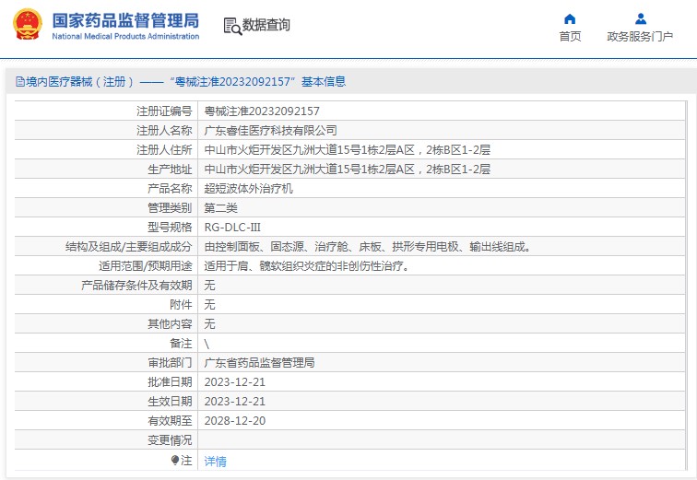Select registrant name 广东睿佳医疗科技有限公司
Screen dimensions: 697x480
pos(270,131)
